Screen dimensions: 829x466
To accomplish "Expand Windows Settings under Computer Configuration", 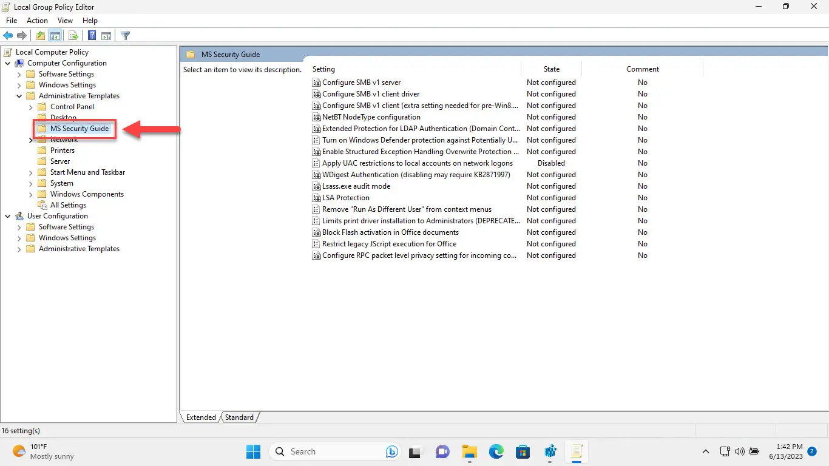I will tap(19, 85).
